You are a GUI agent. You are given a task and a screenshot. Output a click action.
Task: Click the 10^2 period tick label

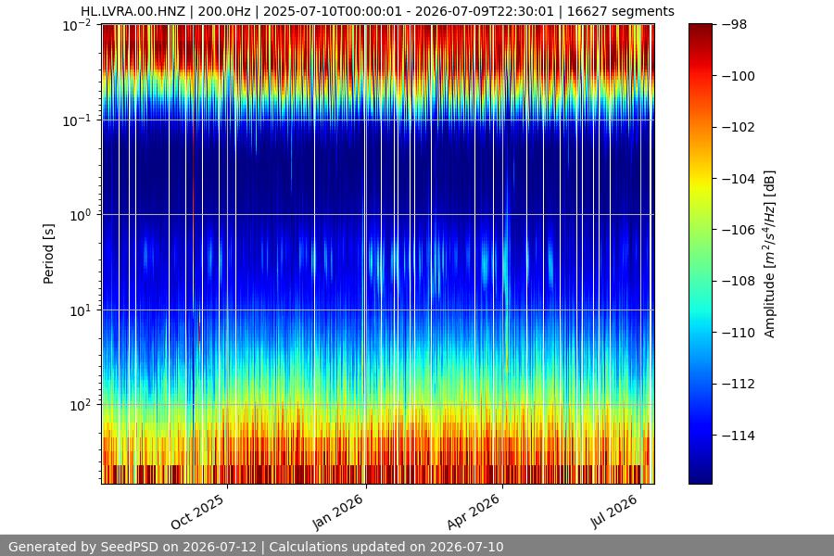(80, 406)
